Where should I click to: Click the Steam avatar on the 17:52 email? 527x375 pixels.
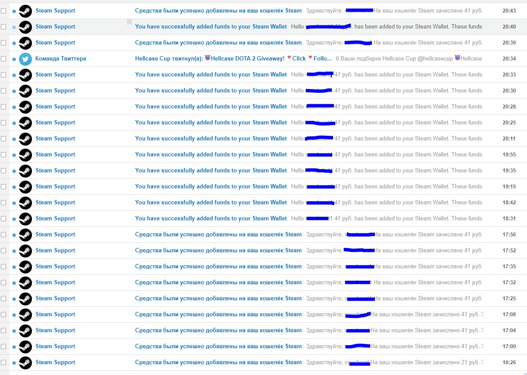pos(25,251)
